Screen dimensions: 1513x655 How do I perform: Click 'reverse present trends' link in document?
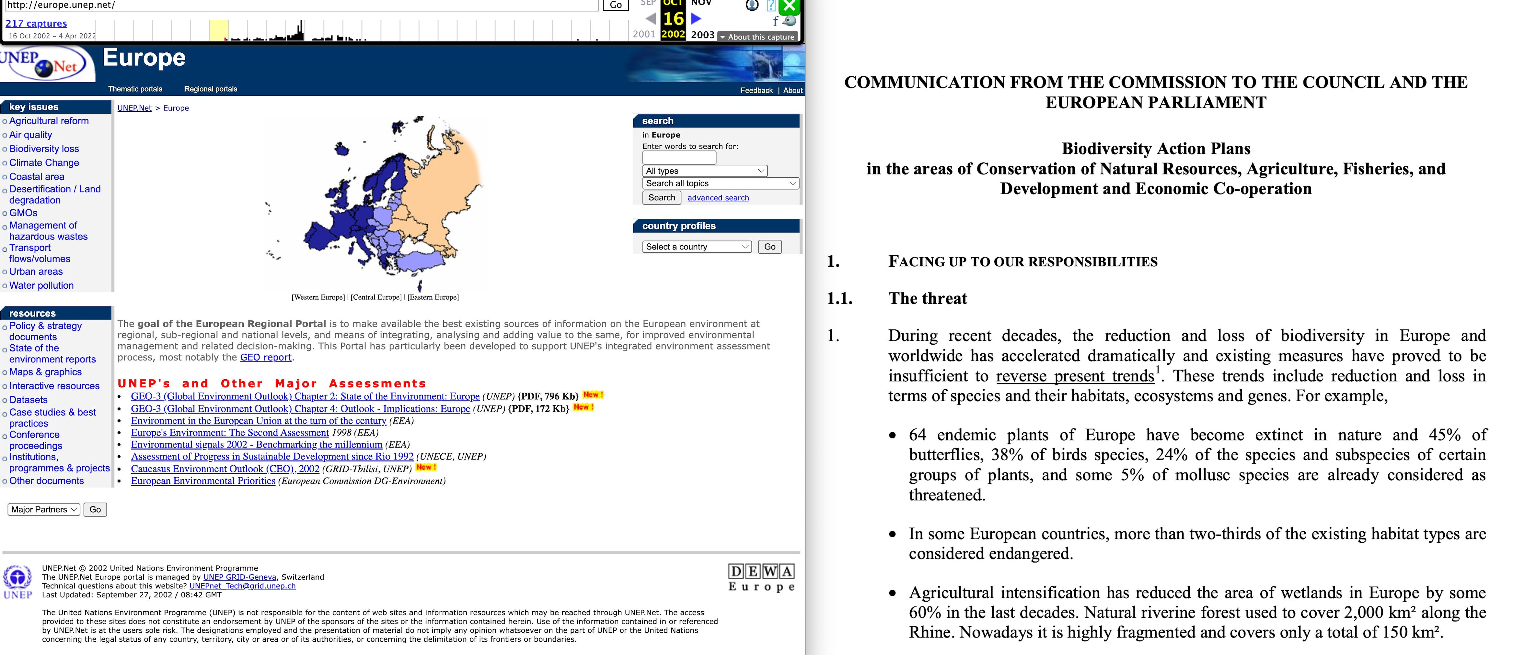click(x=1075, y=376)
